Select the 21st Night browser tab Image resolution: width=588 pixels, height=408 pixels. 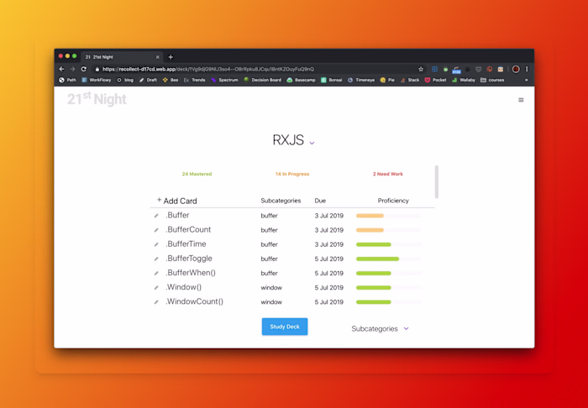click(x=122, y=57)
